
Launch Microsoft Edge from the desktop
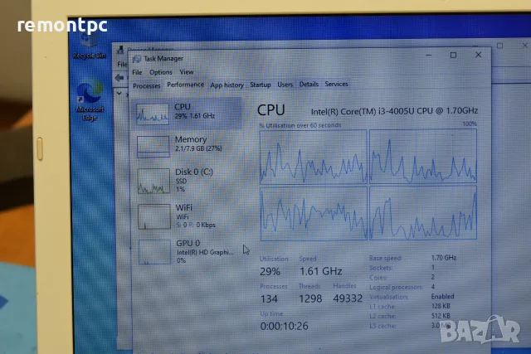click(90, 100)
